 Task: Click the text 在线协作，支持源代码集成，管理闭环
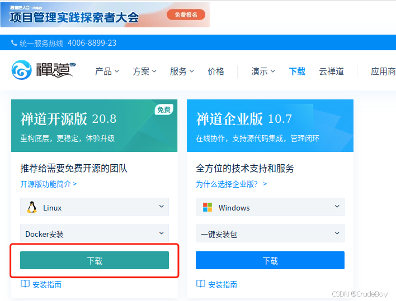point(258,138)
